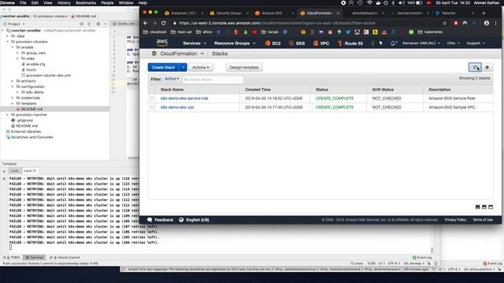Open Project panel settings gear
This screenshot has height=283, width=504.
[x=98, y=24]
